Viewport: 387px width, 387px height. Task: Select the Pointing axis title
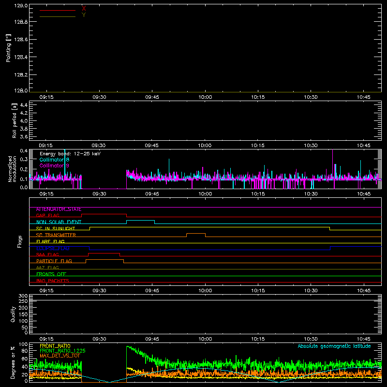click(x=9, y=48)
